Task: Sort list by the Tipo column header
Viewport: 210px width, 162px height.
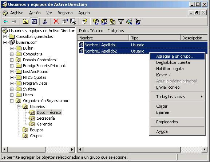Action: coord(155,38)
